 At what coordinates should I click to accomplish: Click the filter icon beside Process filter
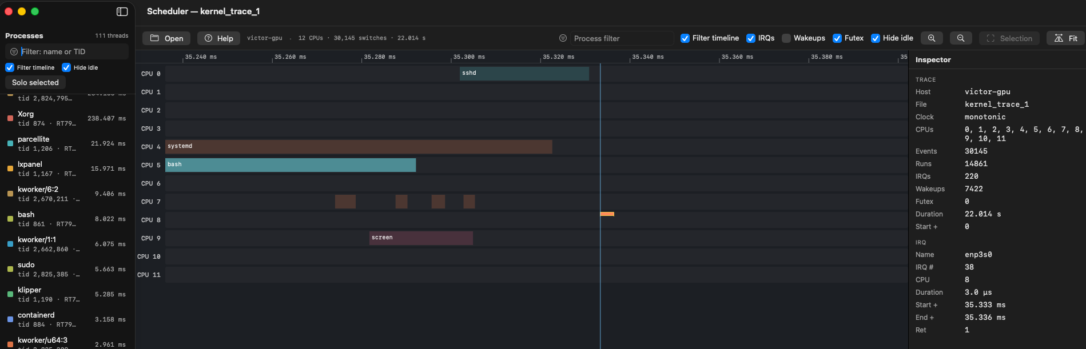(x=563, y=38)
